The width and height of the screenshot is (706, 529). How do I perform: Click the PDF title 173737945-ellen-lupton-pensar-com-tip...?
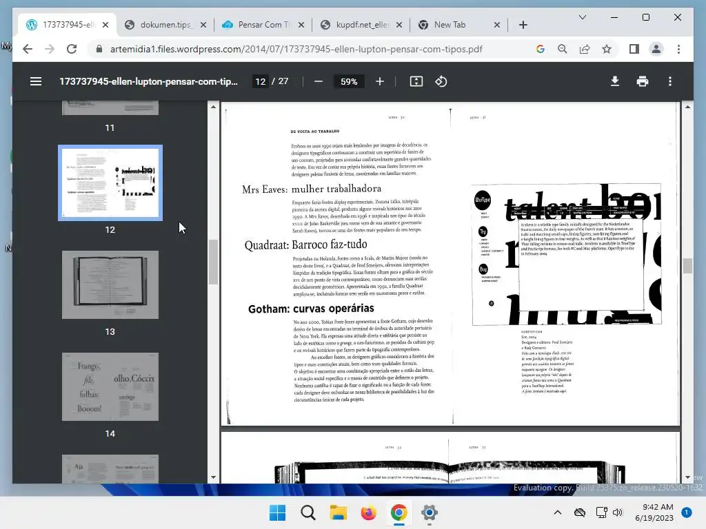[x=149, y=81]
